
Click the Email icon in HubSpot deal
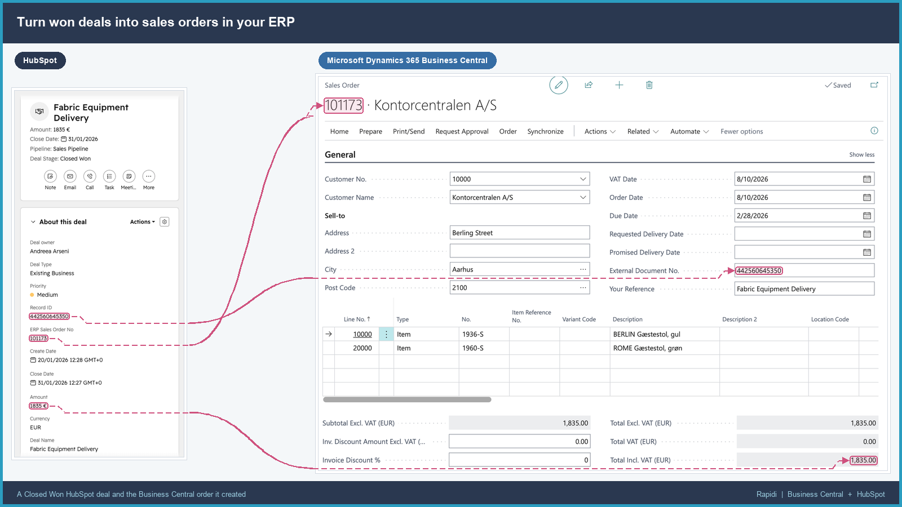click(70, 176)
